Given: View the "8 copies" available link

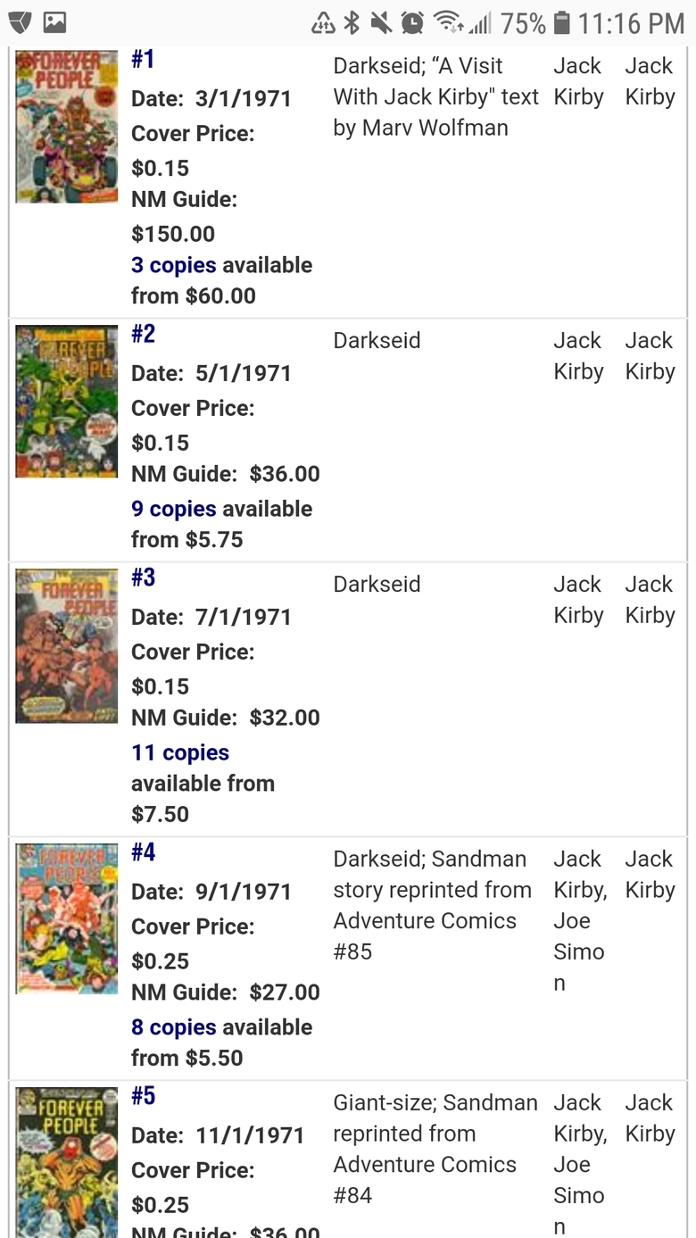Looking at the screenshot, I should coord(174,1027).
